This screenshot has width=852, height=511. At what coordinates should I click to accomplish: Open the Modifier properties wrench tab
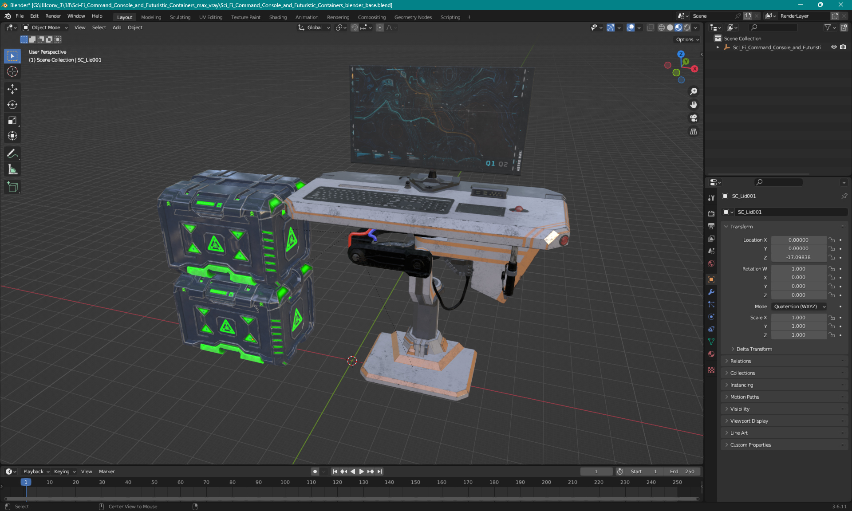point(711,292)
